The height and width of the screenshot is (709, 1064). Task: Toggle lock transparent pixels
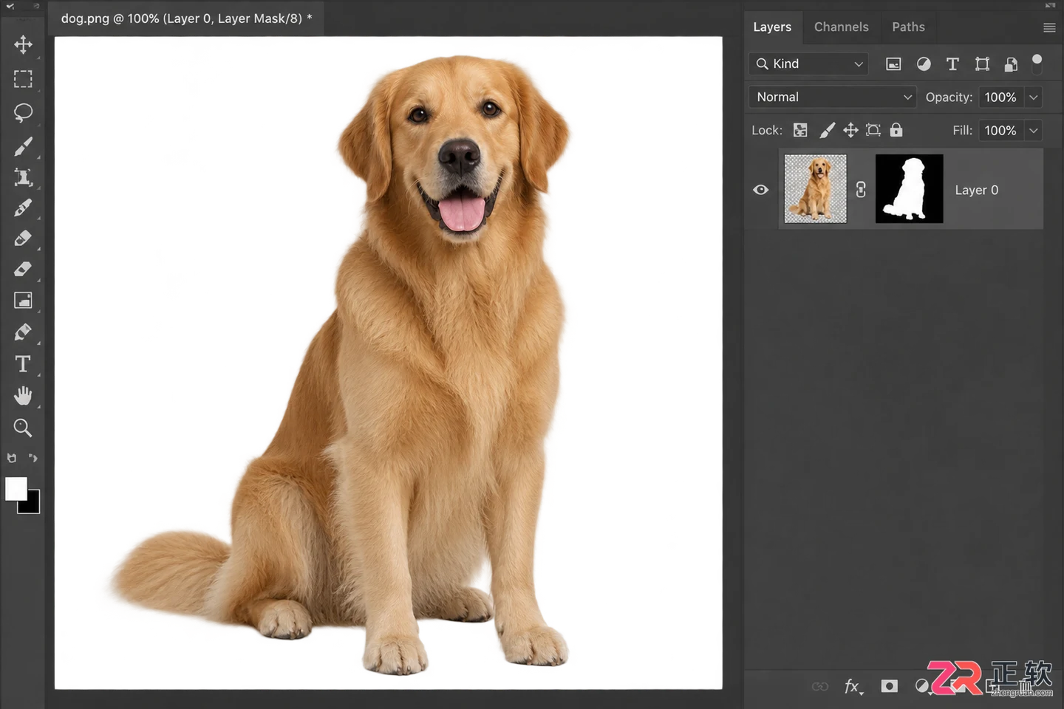point(800,130)
